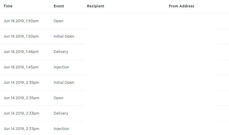Click the From Address column header
Image resolution: width=229 pixels, height=135 pixels.
181,6
